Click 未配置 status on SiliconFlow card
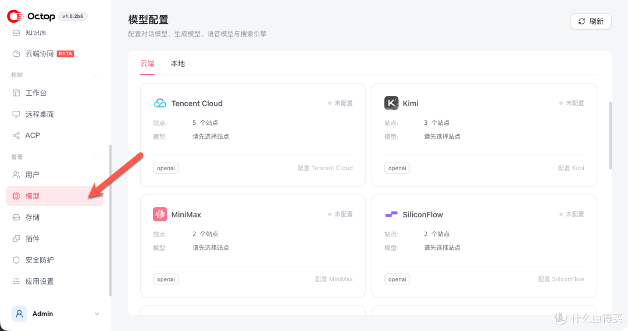 (572, 214)
